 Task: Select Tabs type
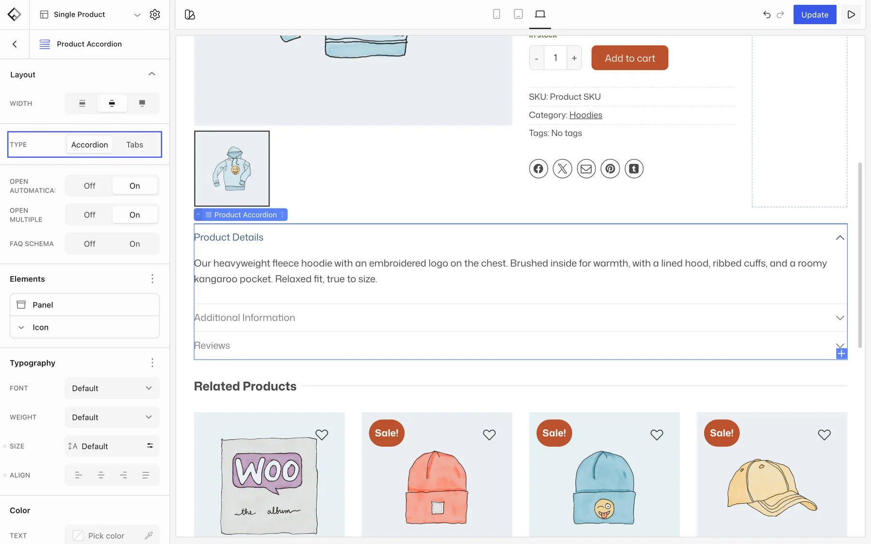tap(135, 145)
